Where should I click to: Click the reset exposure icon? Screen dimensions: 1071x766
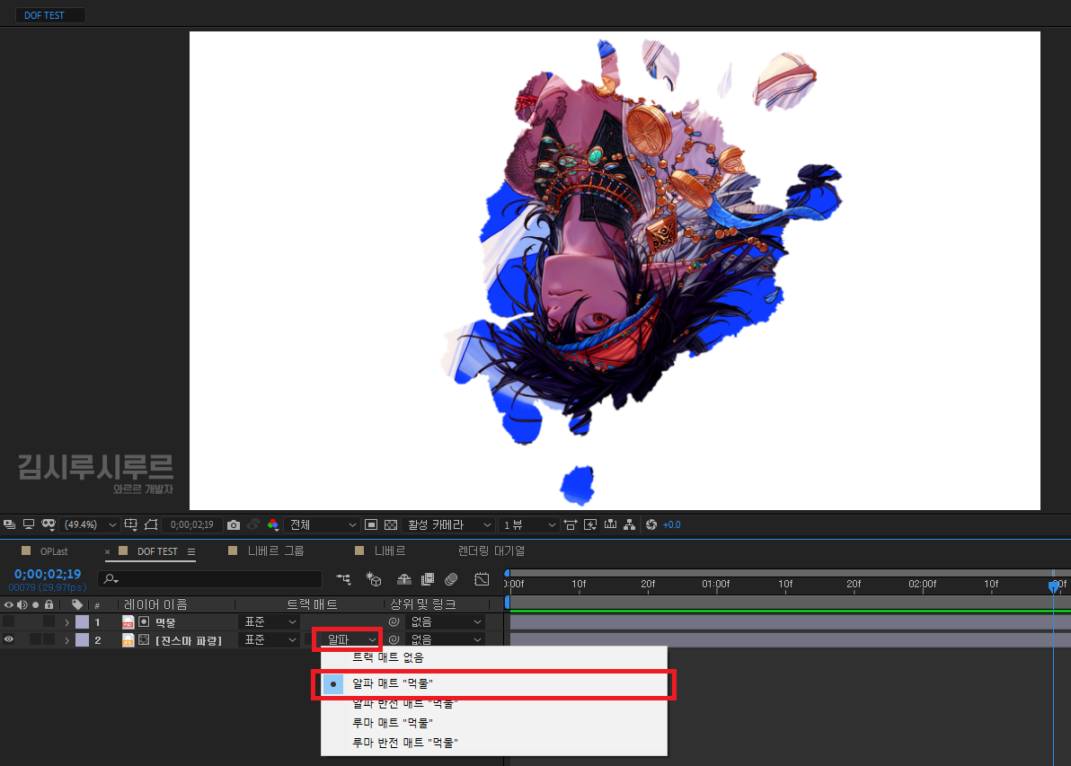pos(651,524)
